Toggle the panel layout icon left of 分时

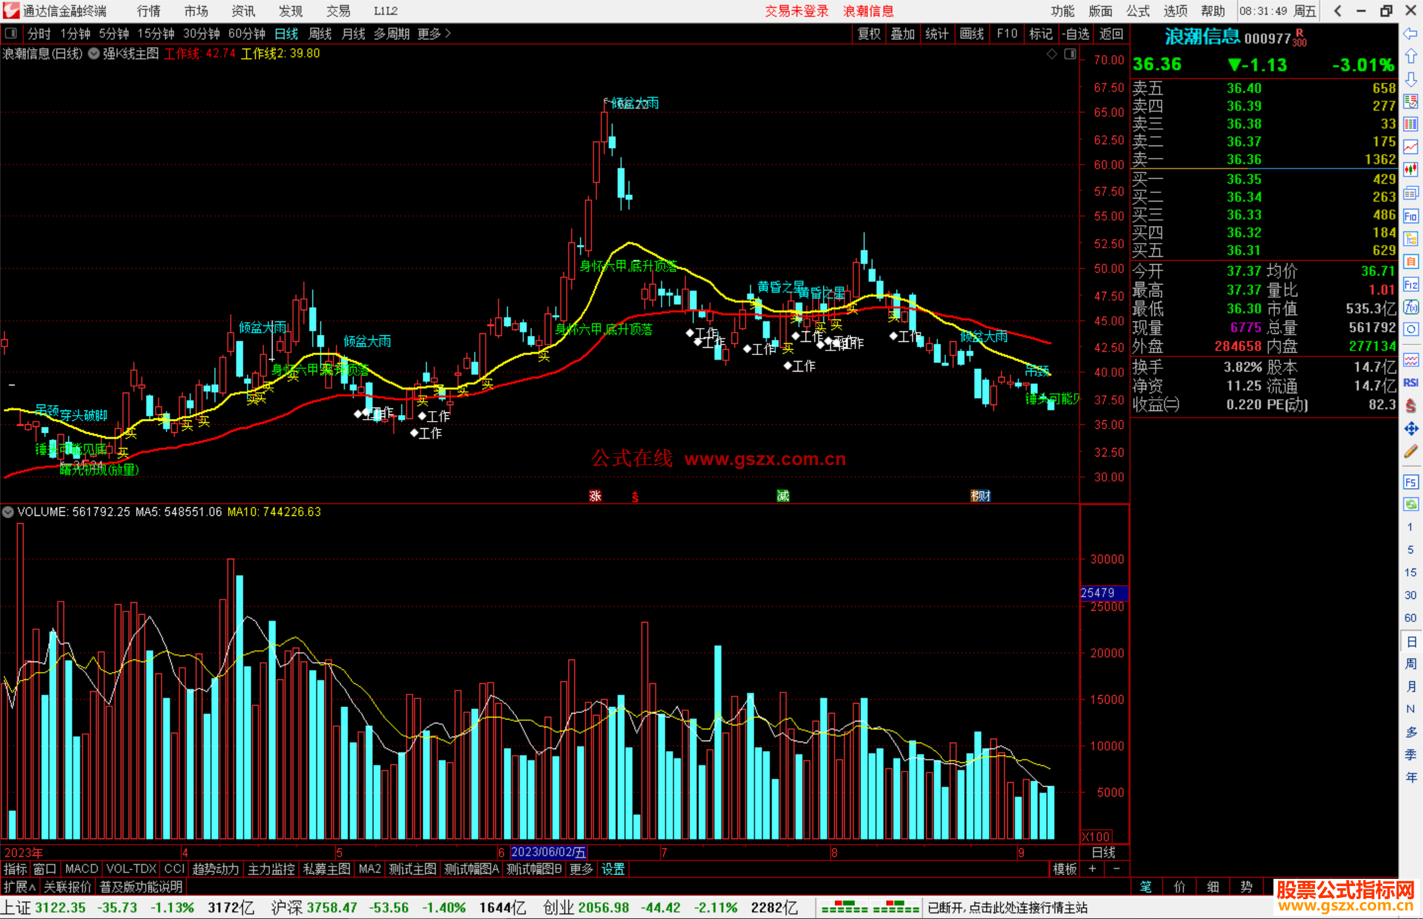pyautogui.click(x=11, y=33)
